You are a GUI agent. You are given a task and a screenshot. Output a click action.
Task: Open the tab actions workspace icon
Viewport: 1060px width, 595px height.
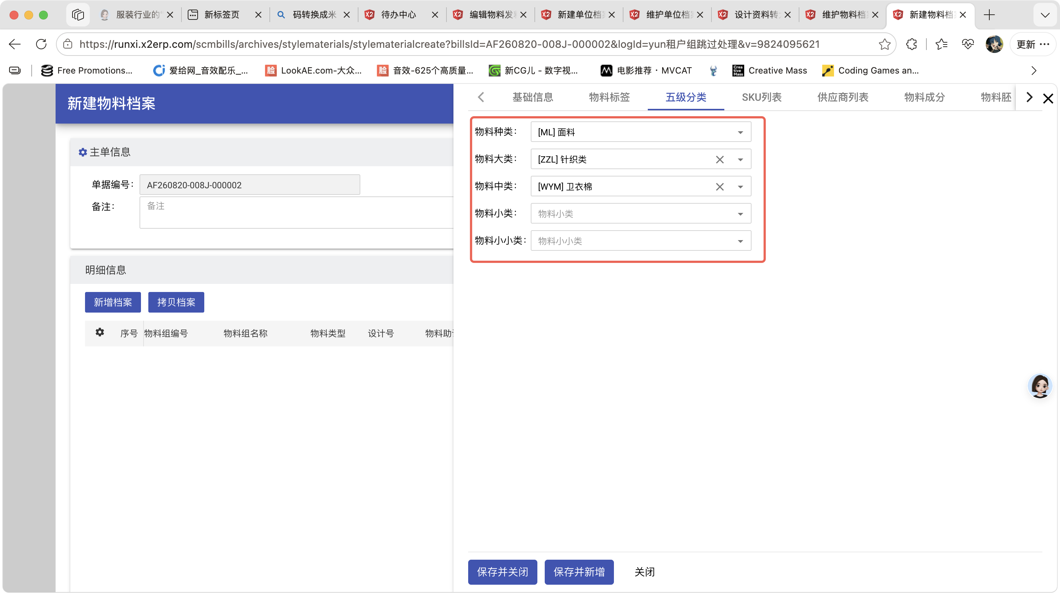78,15
